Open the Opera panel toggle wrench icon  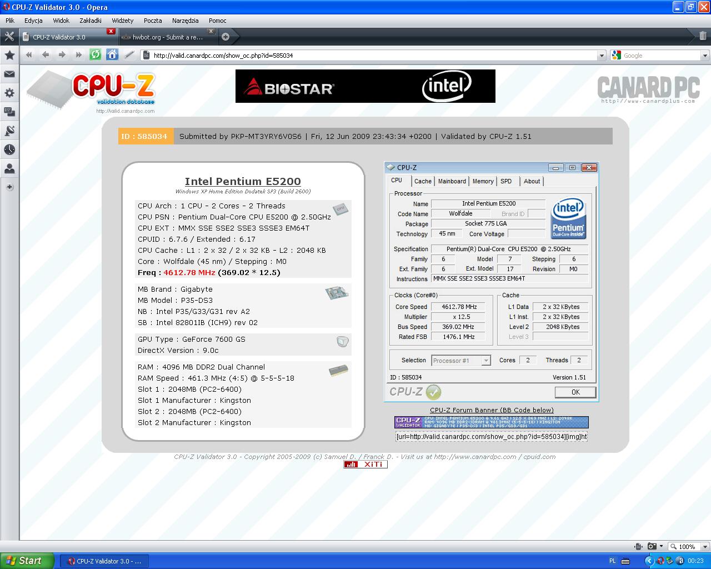click(9, 37)
